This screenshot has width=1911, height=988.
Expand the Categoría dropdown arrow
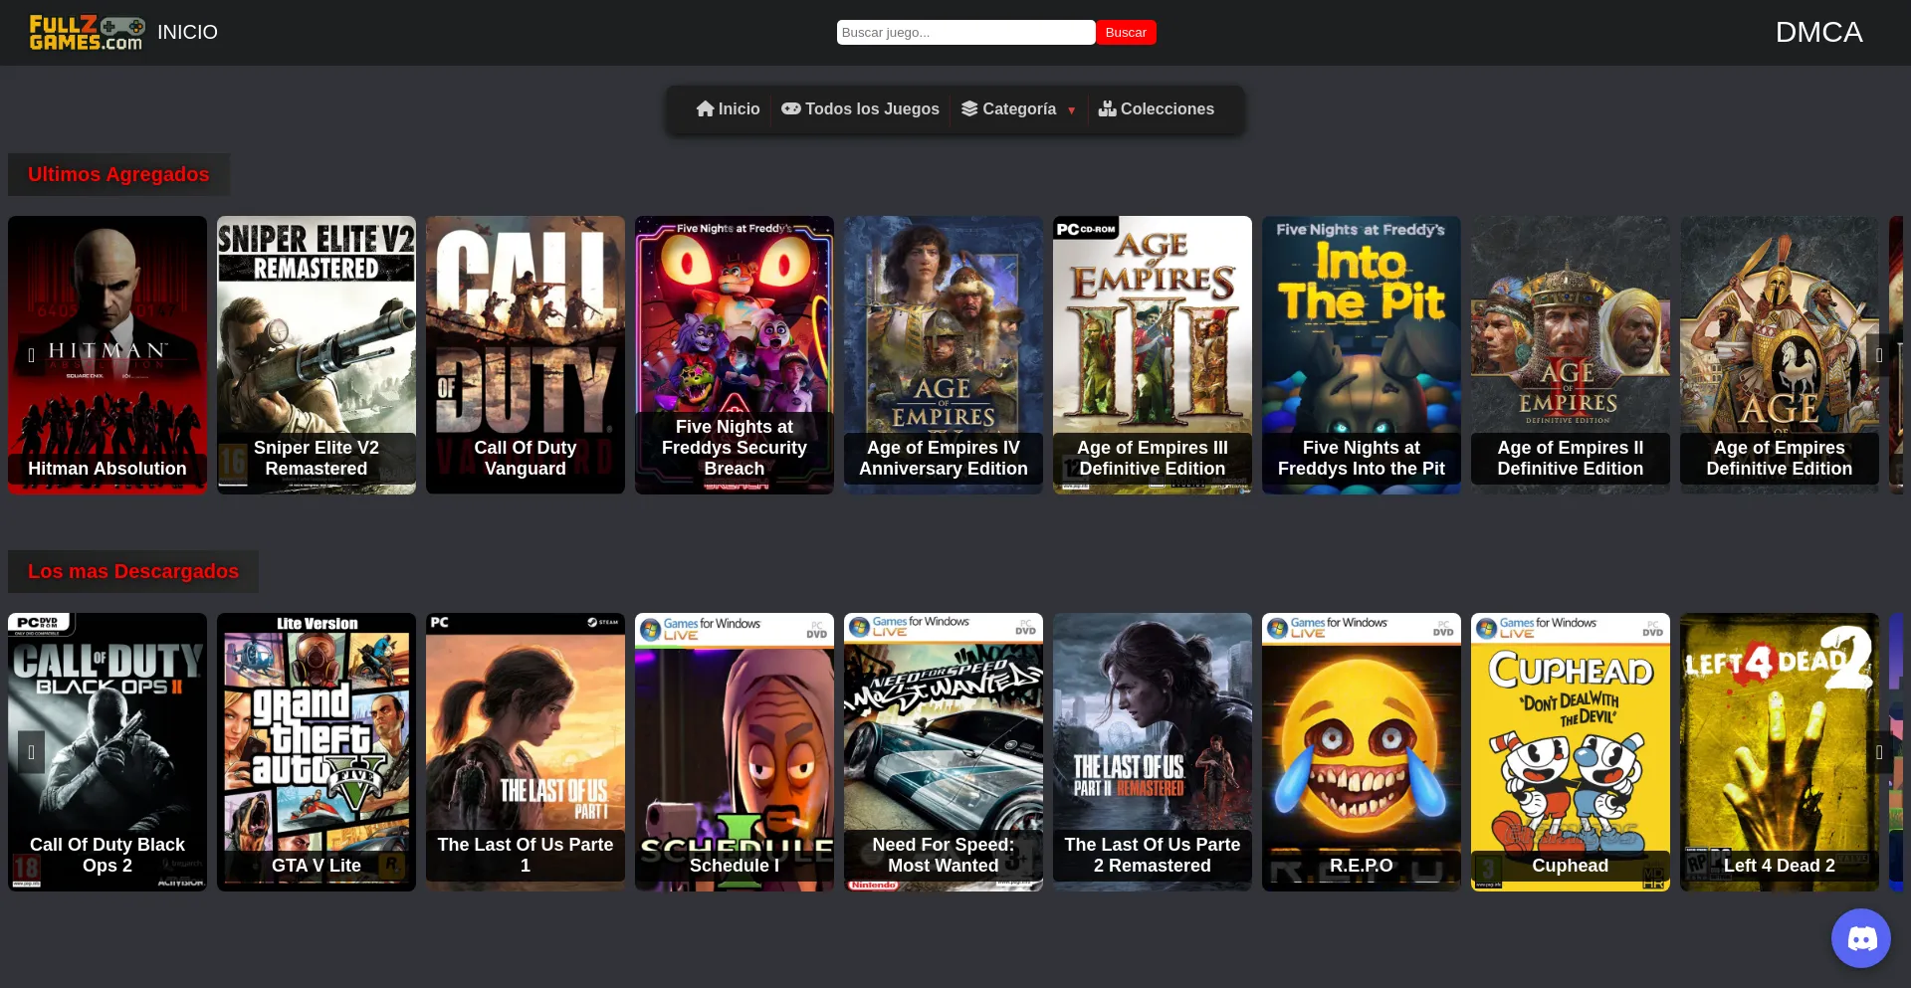coord(1071,110)
